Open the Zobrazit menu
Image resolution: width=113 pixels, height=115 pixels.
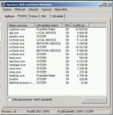pyautogui.click(x=33, y=9)
